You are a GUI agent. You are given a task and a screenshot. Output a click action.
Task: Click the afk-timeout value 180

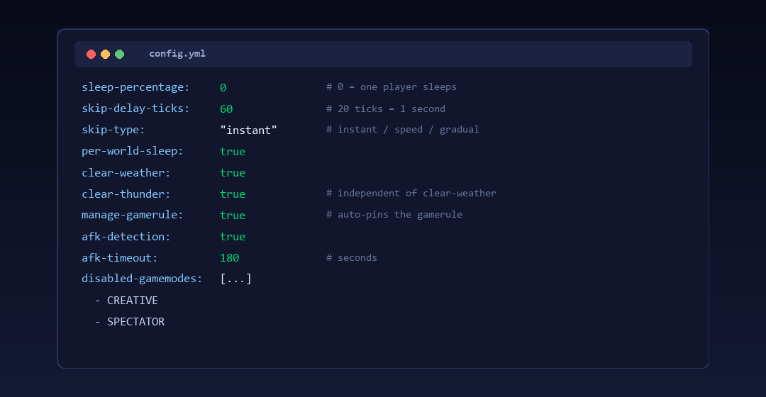click(230, 258)
